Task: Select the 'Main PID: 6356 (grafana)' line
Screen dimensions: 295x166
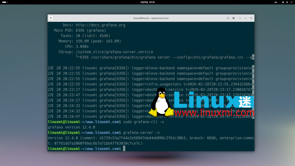Action: (x=80, y=31)
